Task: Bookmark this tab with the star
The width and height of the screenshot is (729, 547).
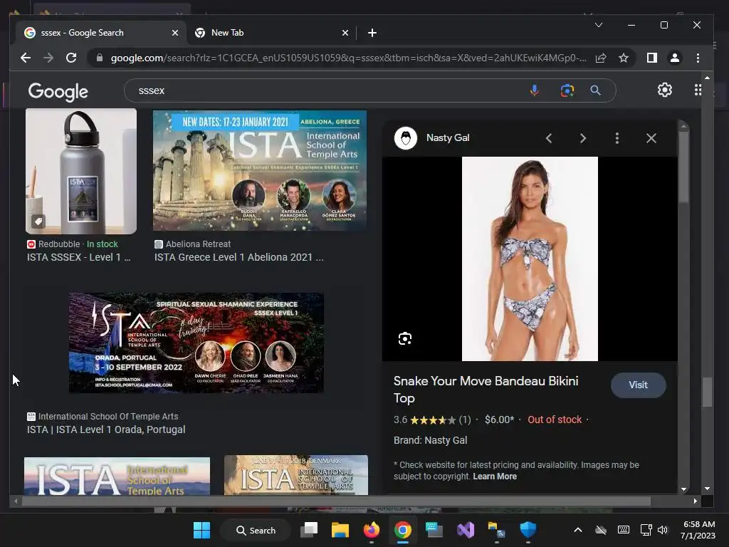Action: point(624,58)
